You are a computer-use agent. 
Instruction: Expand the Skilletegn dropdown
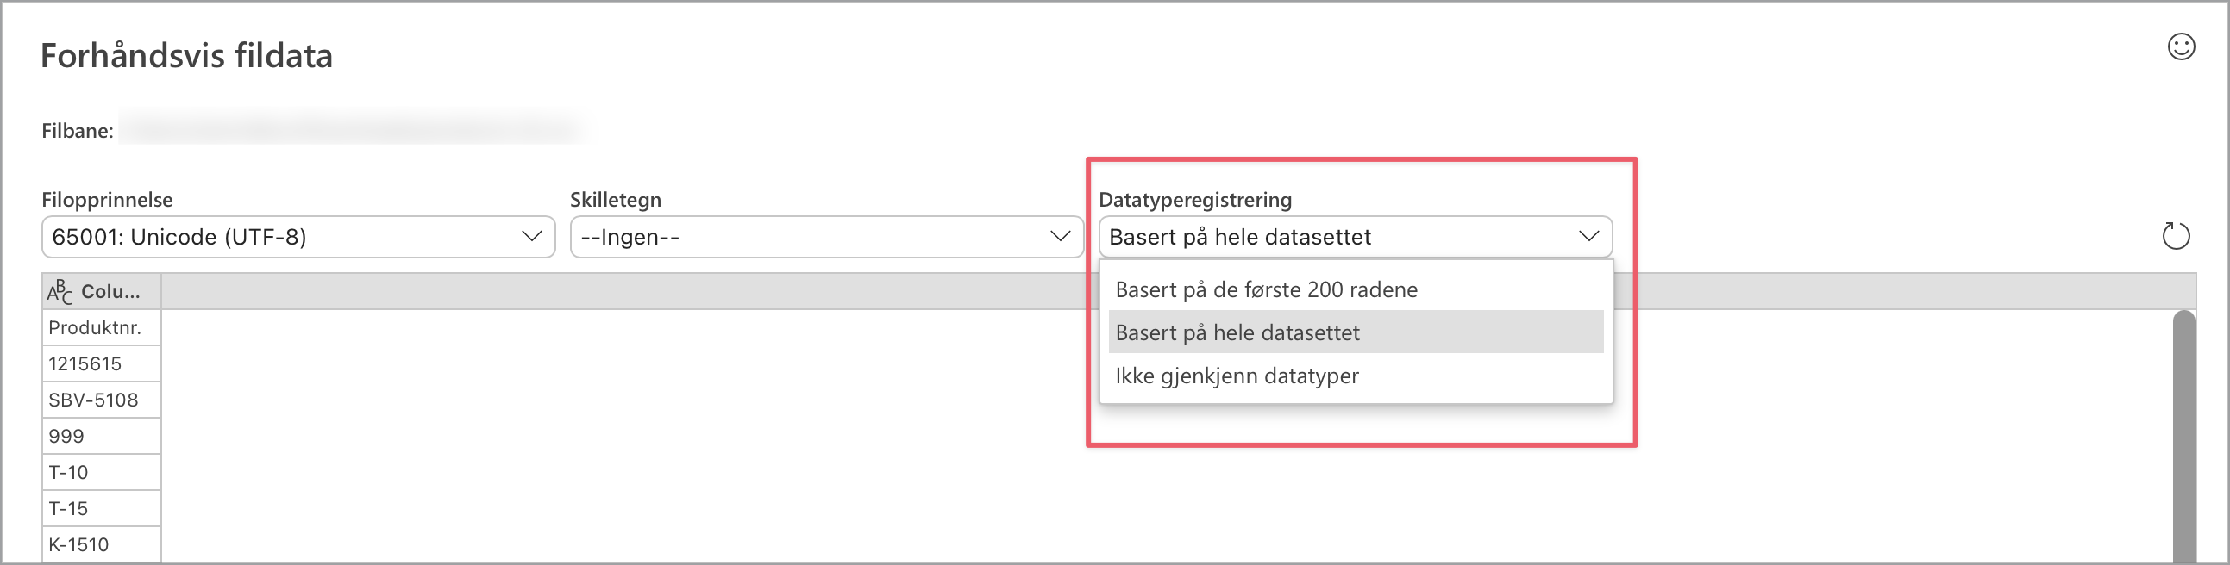point(826,237)
